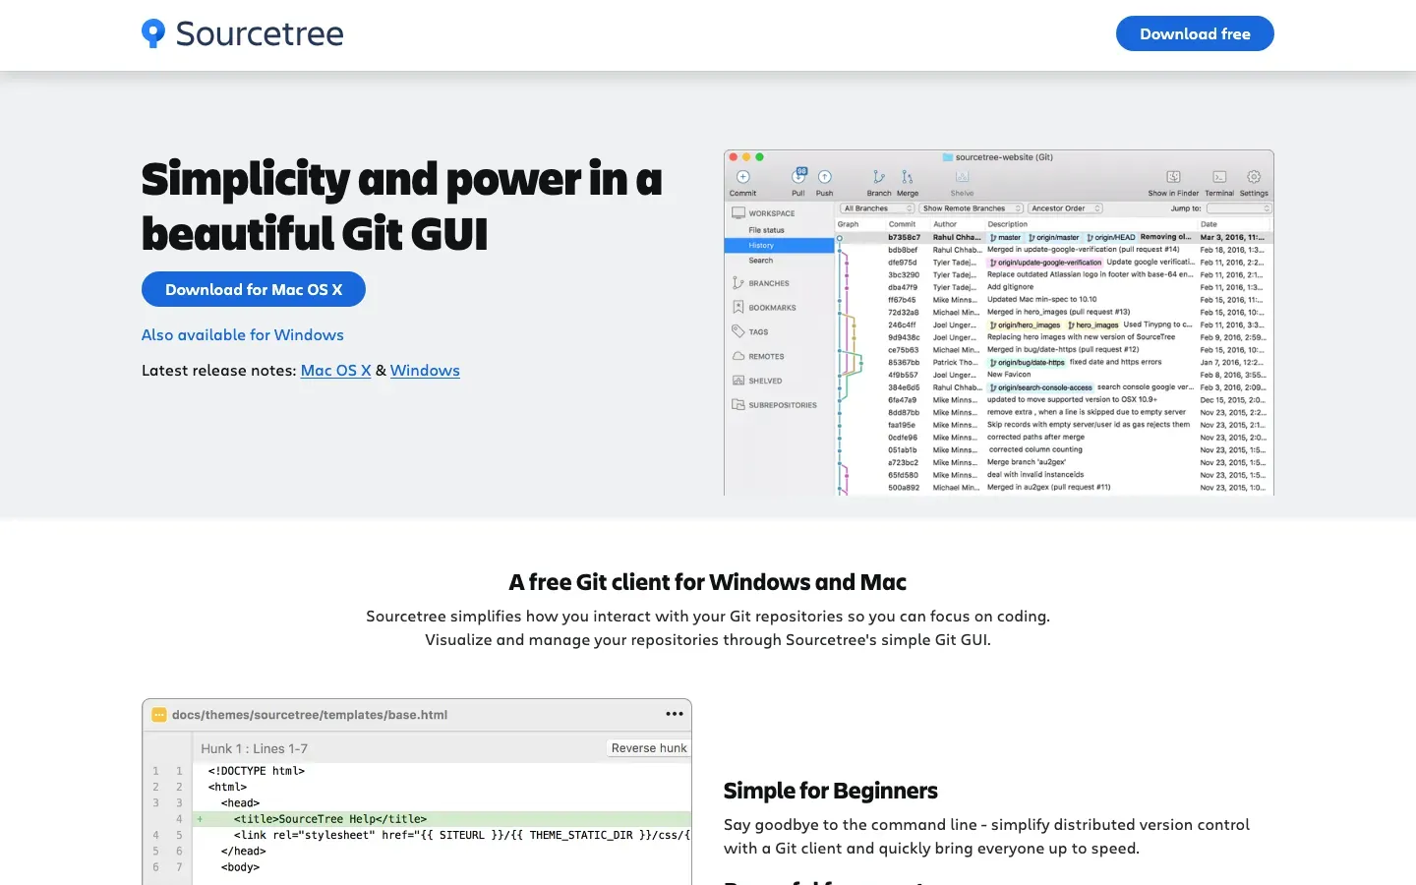Click the TAGS sidebar icon
Viewport: 1416px width, 885px height.
[x=738, y=331]
